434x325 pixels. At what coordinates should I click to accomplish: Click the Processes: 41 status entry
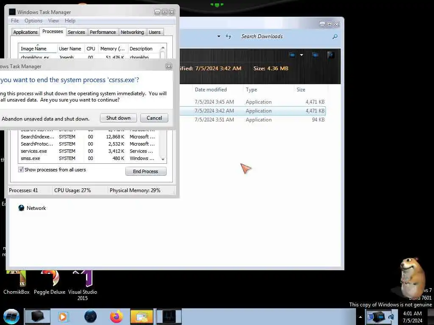point(23,190)
